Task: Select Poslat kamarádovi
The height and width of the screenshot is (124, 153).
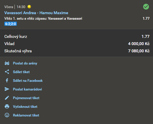Action: click(28, 89)
